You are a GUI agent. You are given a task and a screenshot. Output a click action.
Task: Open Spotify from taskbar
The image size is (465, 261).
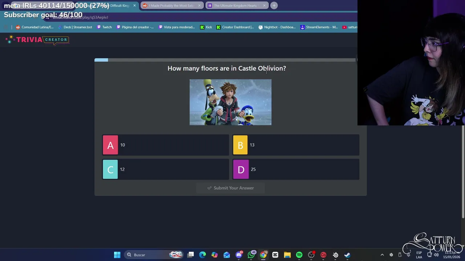click(x=299, y=255)
